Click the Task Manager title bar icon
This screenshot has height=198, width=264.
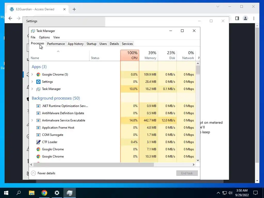point(33,31)
